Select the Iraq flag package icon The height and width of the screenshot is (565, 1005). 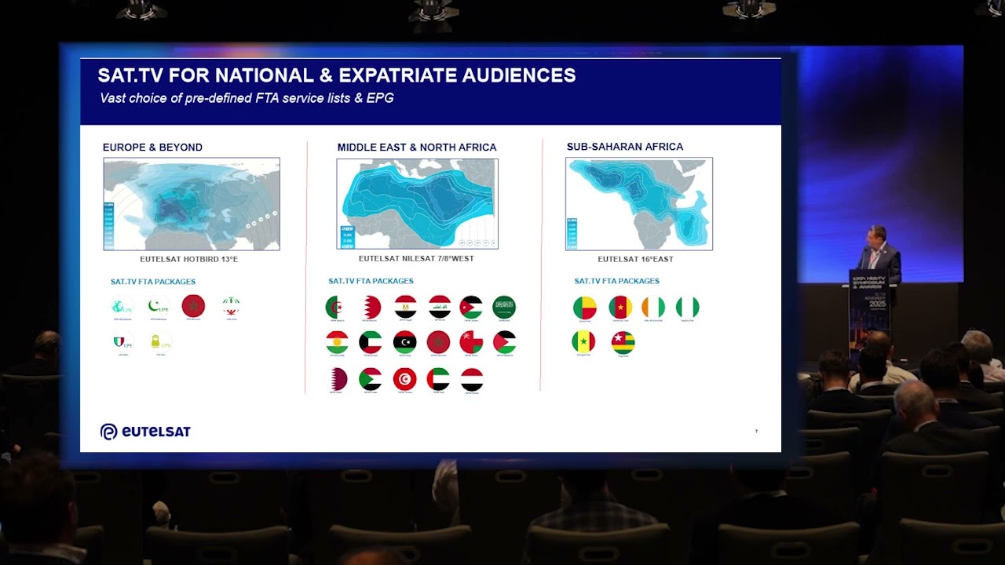(440, 307)
